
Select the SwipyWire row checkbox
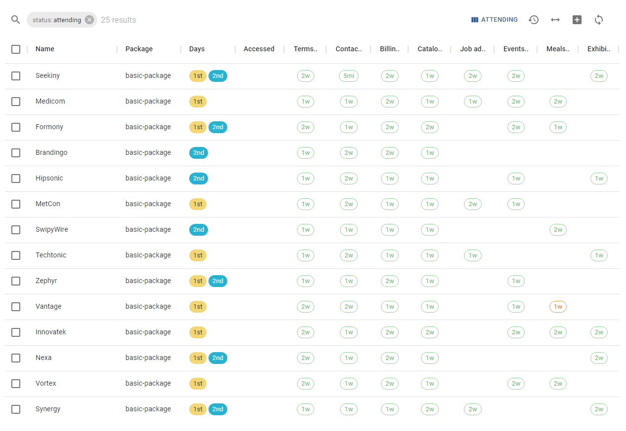(16, 230)
